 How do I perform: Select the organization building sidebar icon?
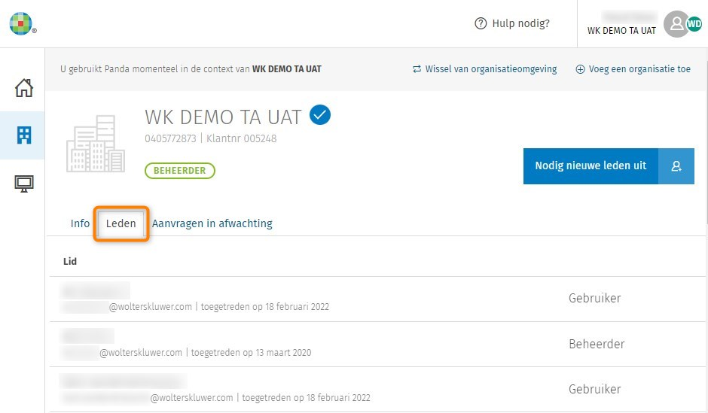24,135
